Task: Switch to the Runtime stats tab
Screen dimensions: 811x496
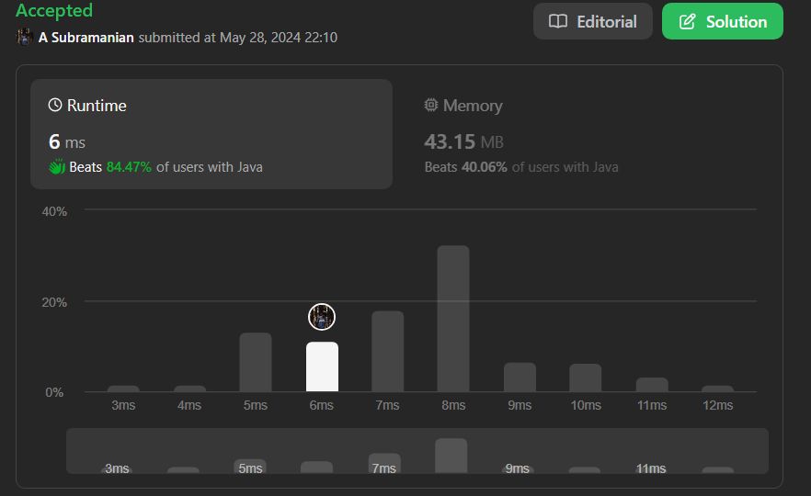Action: coord(211,134)
